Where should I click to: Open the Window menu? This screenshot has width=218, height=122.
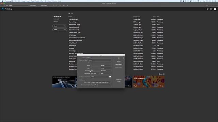(54, 1)
